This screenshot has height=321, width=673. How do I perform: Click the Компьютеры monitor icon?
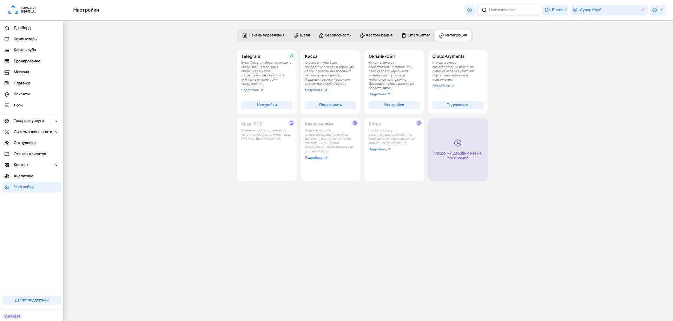[7, 39]
